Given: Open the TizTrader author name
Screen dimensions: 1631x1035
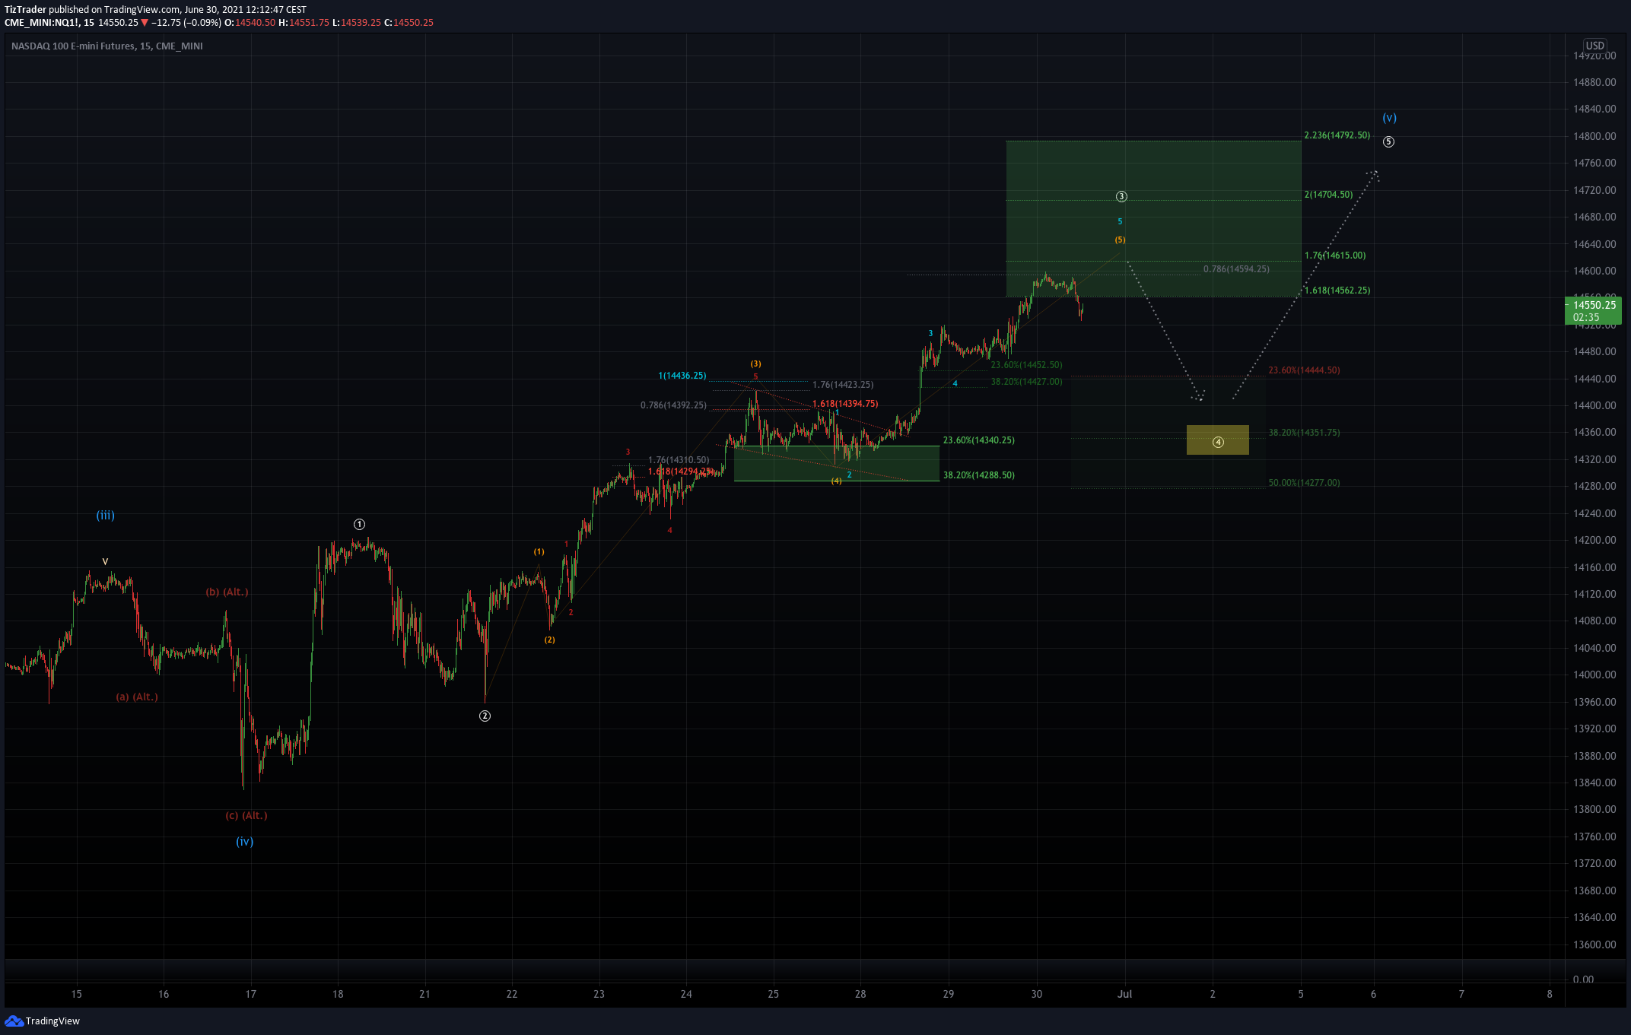Looking at the screenshot, I should click(x=25, y=10).
